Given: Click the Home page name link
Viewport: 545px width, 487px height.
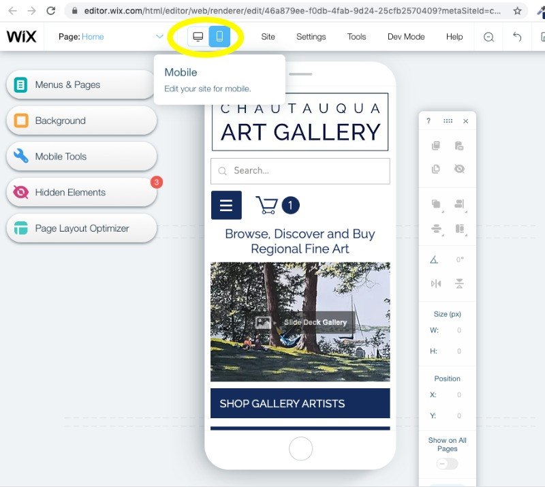Looking at the screenshot, I should [x=93, y=37].
